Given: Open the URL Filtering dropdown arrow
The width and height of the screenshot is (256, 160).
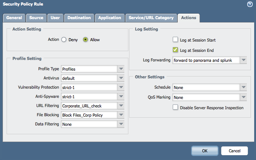Looking at the screenshot, I should point(121,106).
